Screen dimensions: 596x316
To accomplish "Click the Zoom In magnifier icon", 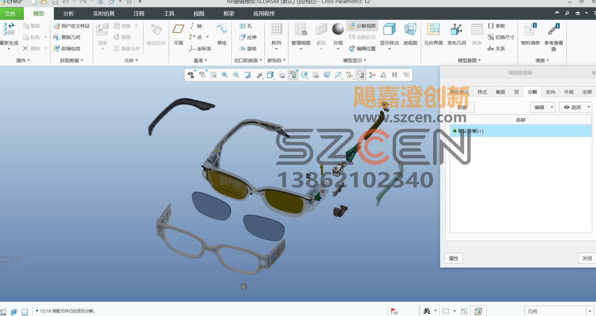I will pos(225,75).
